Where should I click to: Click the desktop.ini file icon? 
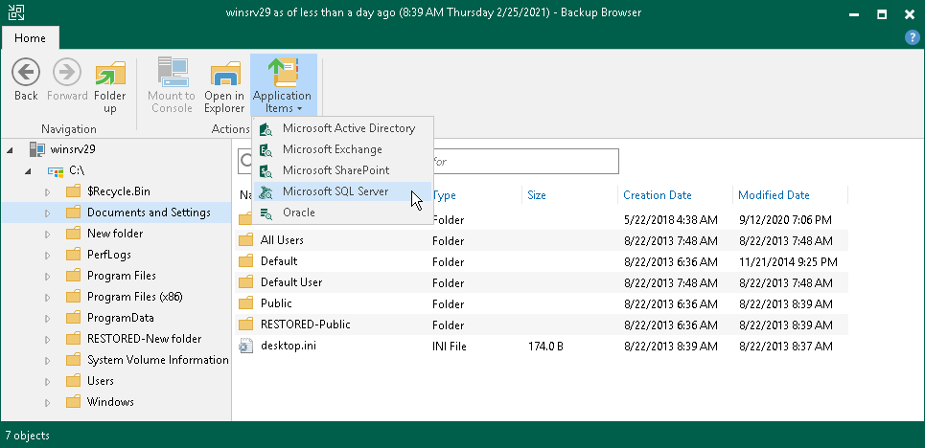click(246, 346)
